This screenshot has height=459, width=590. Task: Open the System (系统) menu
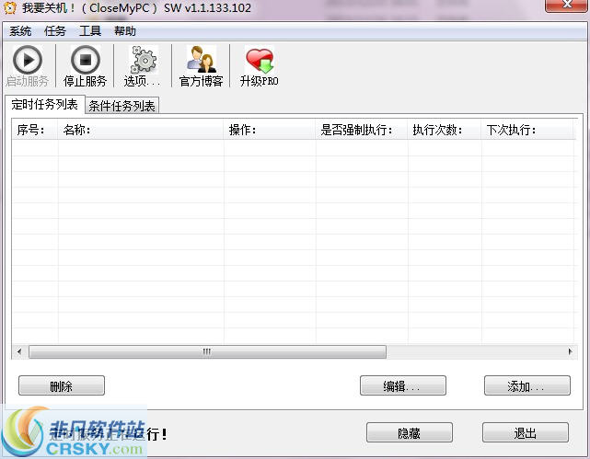tap(21, 31)
